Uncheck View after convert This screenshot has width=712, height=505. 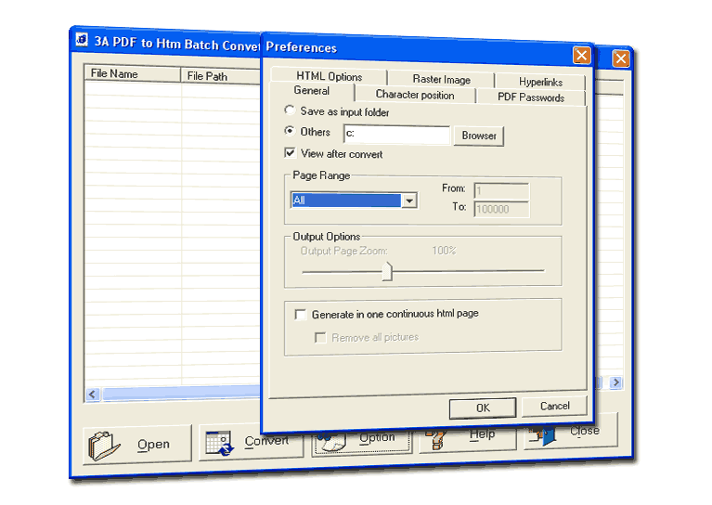[290, 152]
